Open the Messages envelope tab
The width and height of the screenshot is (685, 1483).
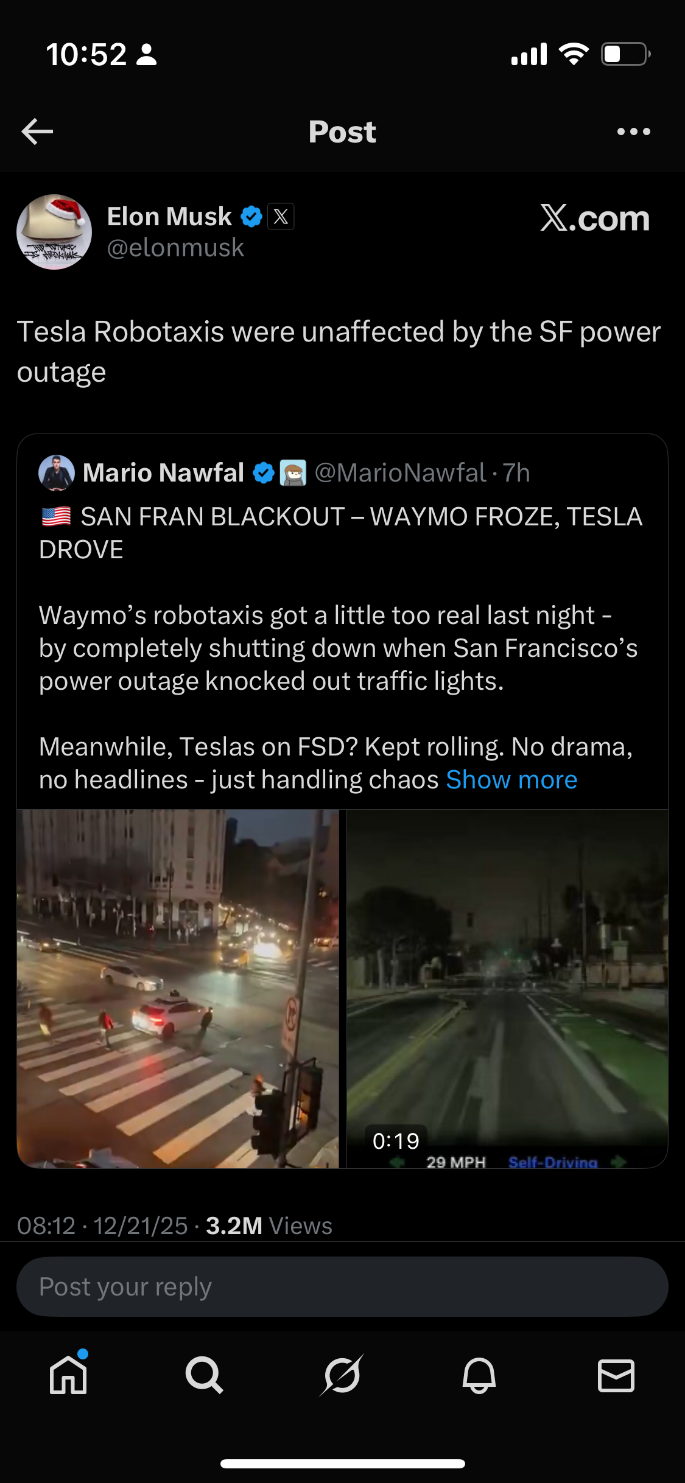pyautogui.click(x=616, y=1375)
